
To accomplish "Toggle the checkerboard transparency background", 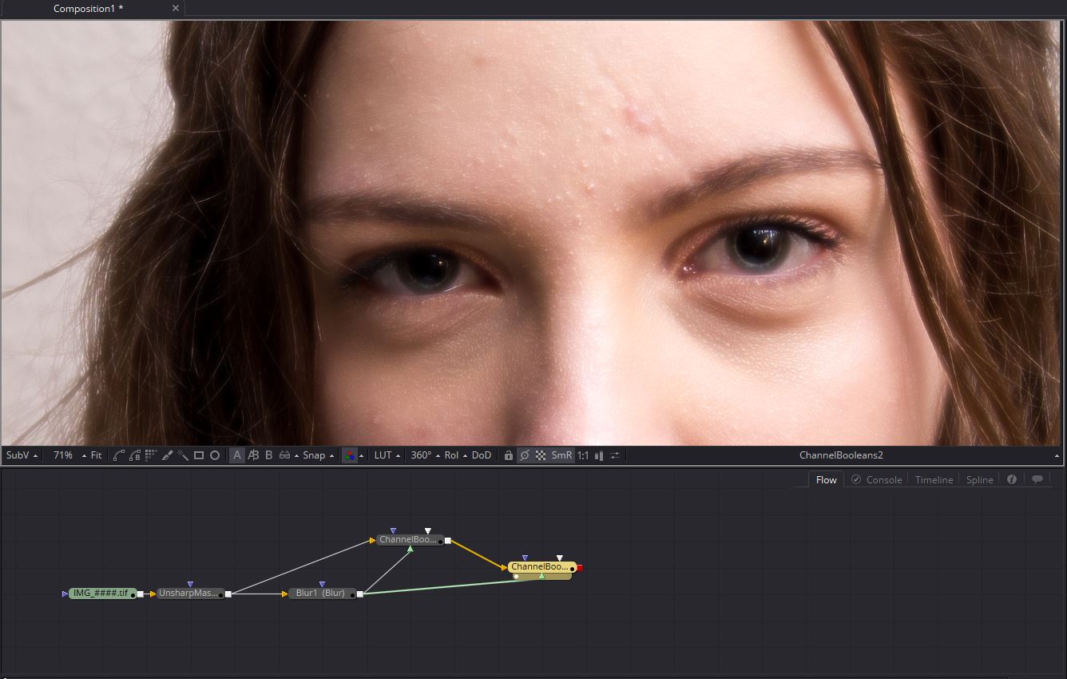I will [x=541, y=455].
